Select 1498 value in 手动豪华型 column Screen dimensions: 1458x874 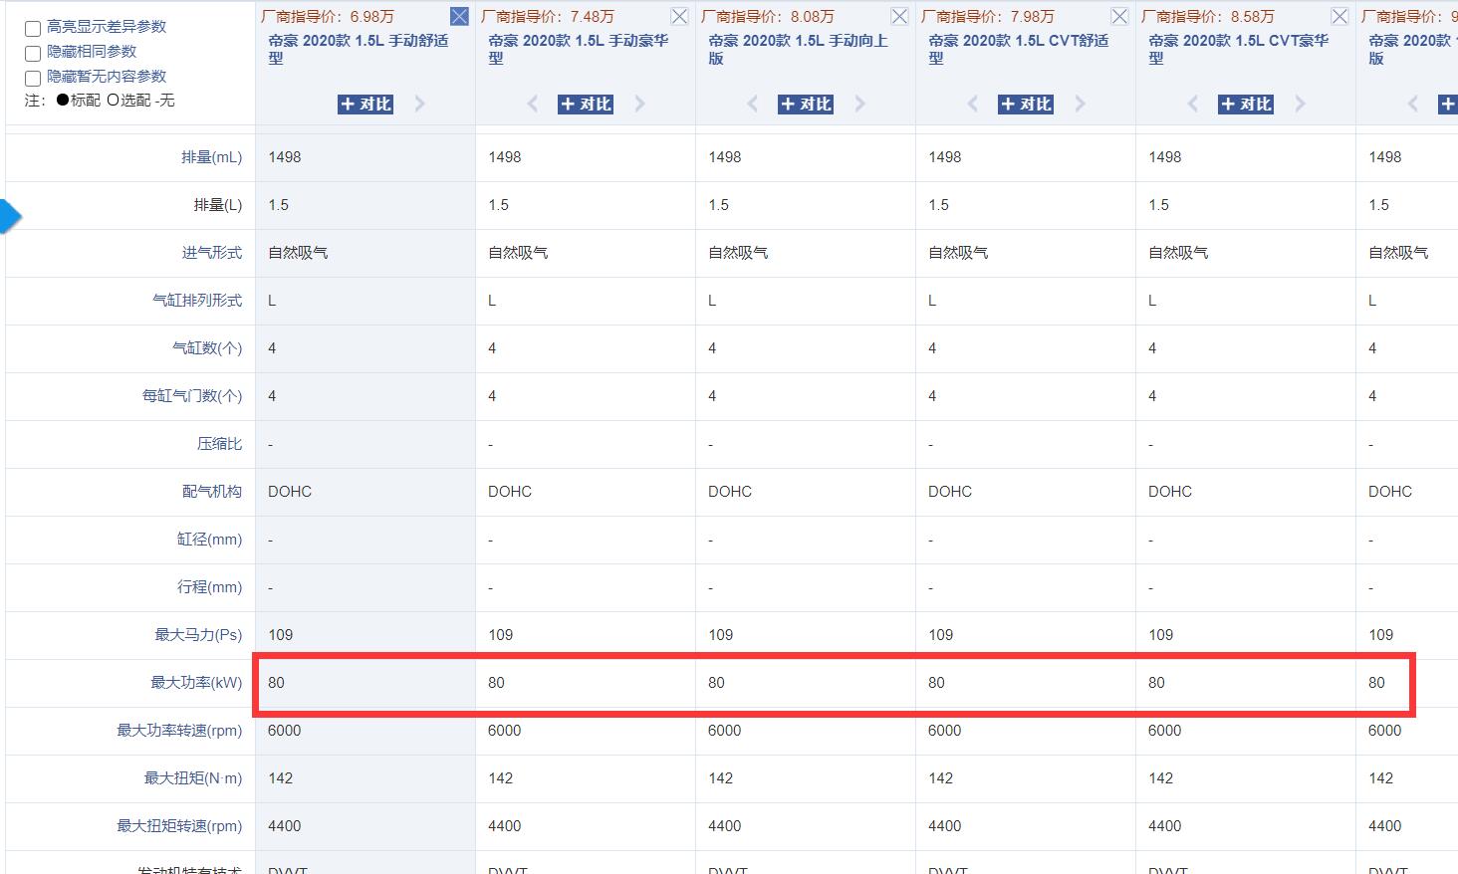505,157
